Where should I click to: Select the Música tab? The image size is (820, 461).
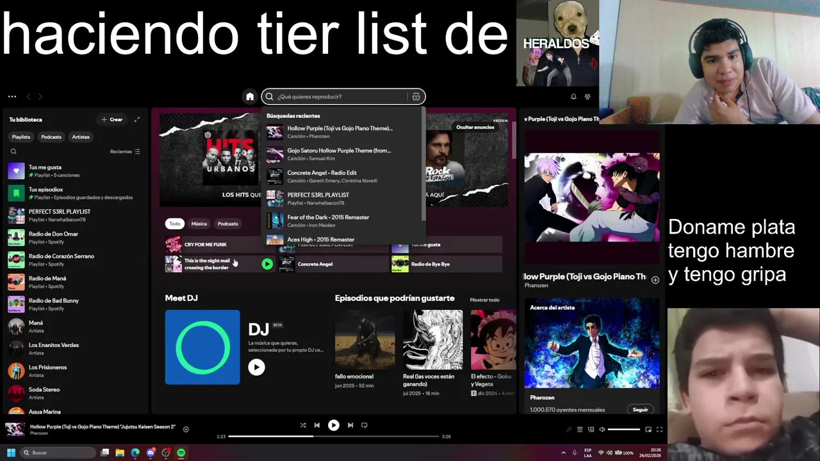(199, 223)
